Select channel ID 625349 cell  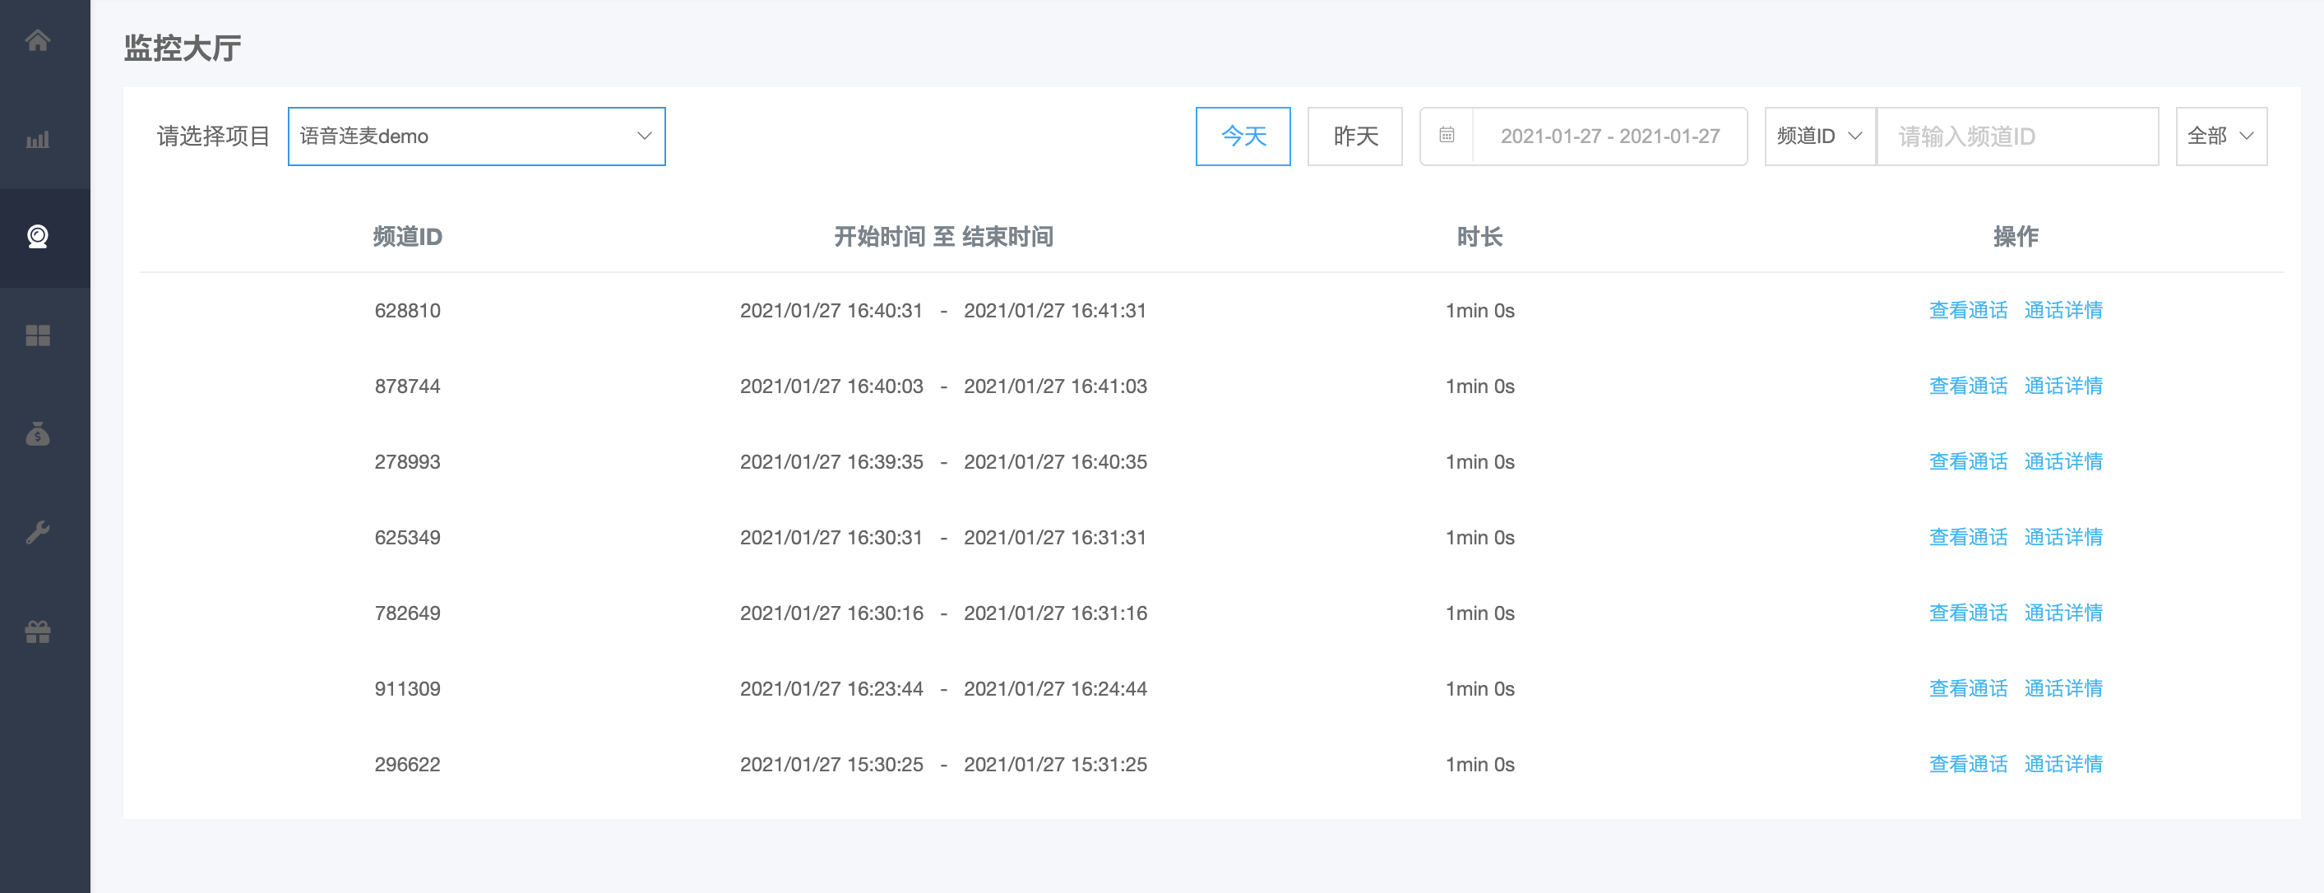[407, 539]
